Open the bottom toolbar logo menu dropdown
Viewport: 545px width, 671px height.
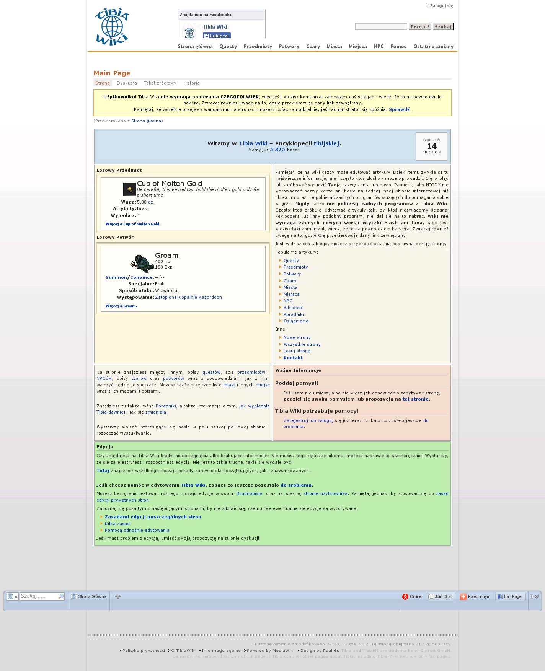(12, 596)
